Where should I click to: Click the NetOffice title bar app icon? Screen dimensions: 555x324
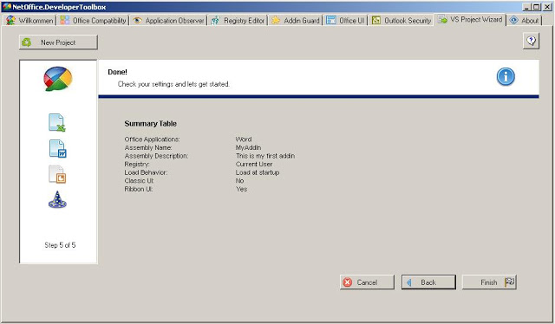[x=6, y=7]
